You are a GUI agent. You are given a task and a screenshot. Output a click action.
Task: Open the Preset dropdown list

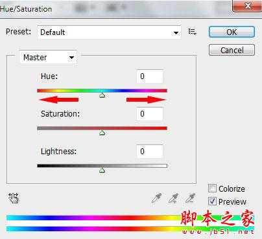click(x=109, y=32)
